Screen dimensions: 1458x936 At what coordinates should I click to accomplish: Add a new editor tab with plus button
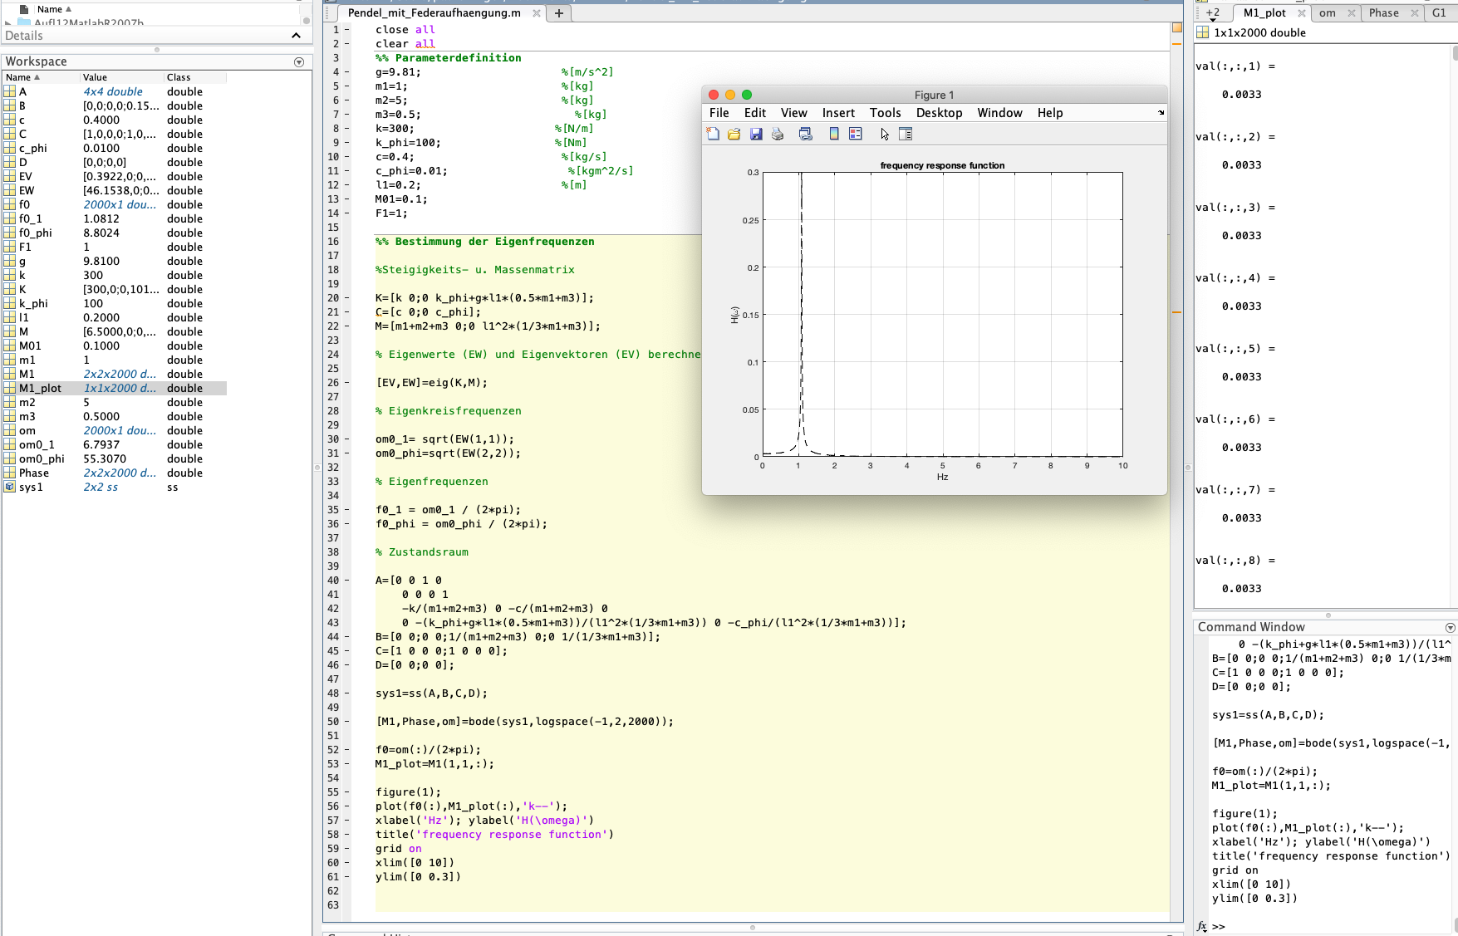click(x=559, y=13)
